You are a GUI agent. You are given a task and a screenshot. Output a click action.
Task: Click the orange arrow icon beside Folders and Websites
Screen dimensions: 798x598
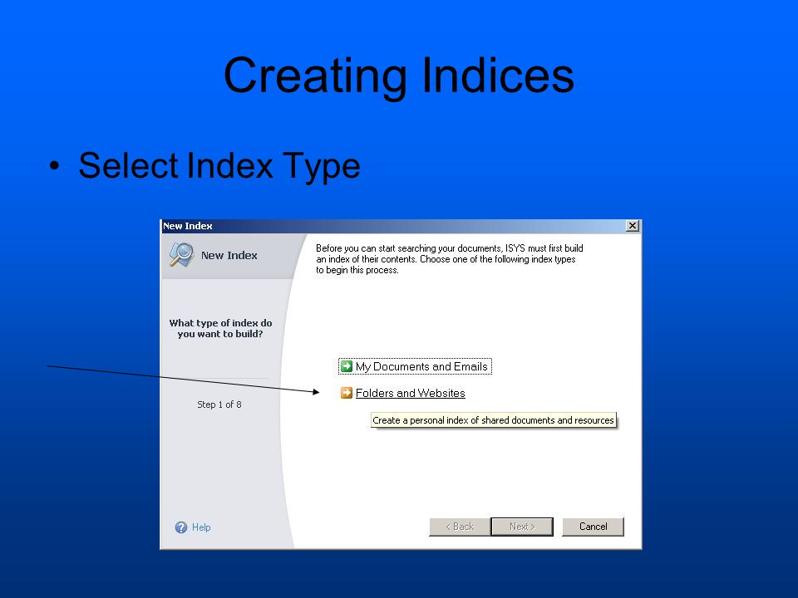[x=347, y=393]
